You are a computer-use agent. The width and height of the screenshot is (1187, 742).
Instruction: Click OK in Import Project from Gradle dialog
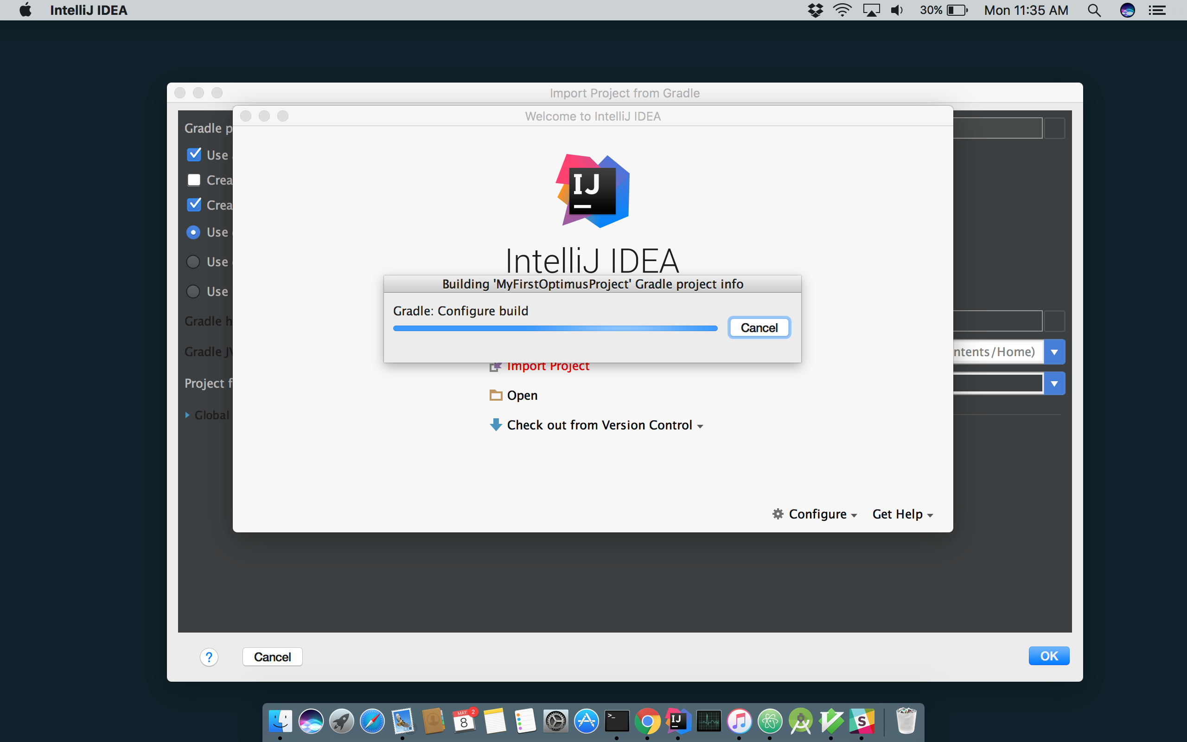click(1049, 656)
